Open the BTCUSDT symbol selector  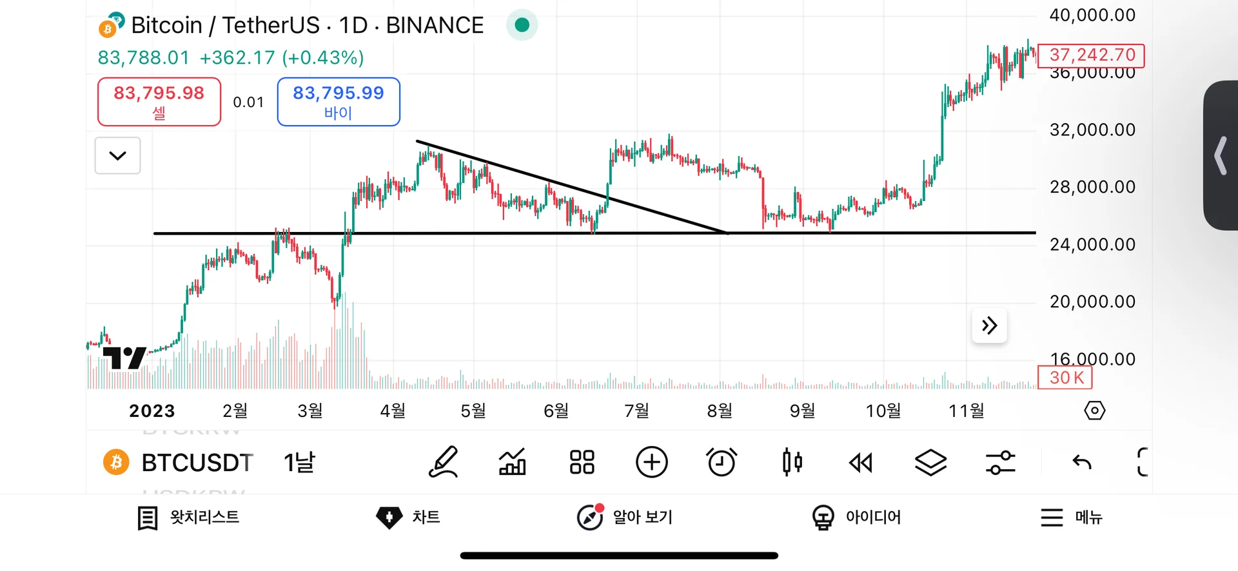[x=179, y=462]
